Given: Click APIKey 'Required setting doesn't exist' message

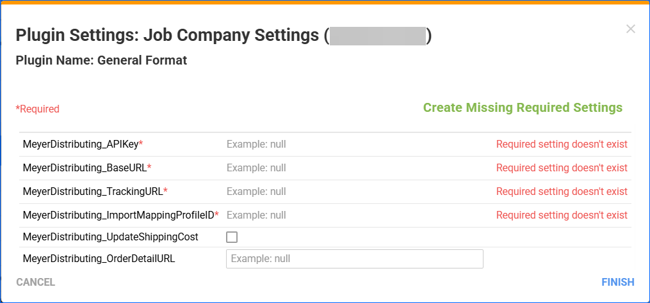Looking at the screenshot, I should [x=562, y=144].
